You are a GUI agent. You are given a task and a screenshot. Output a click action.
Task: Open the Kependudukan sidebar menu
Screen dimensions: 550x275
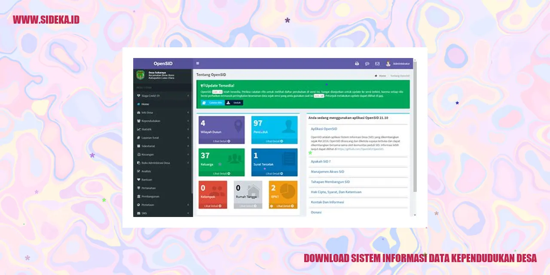(x=163, y=121)
